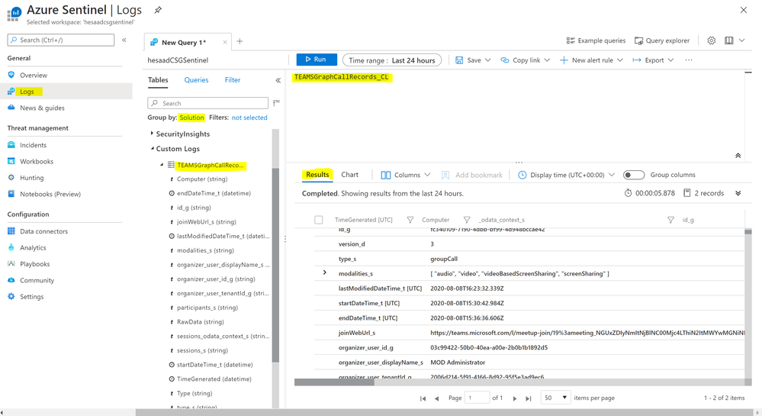Open the Overview page
Screen dimensions: 762x416
tap(33, 75)
